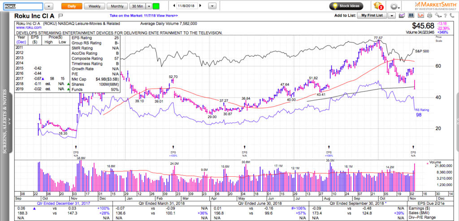Click Average Daily Volume 7,582,000 text
The height and width of the screenshot is (221, 459).
[169, 24]
